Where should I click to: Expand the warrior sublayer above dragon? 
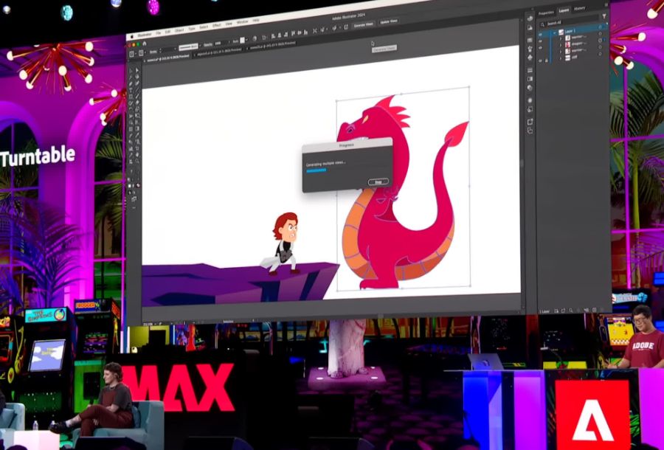coord(560,38)
